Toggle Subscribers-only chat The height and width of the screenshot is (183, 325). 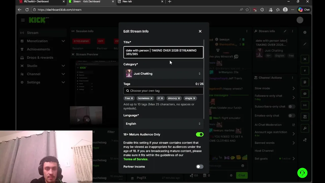tap(291, 106)
